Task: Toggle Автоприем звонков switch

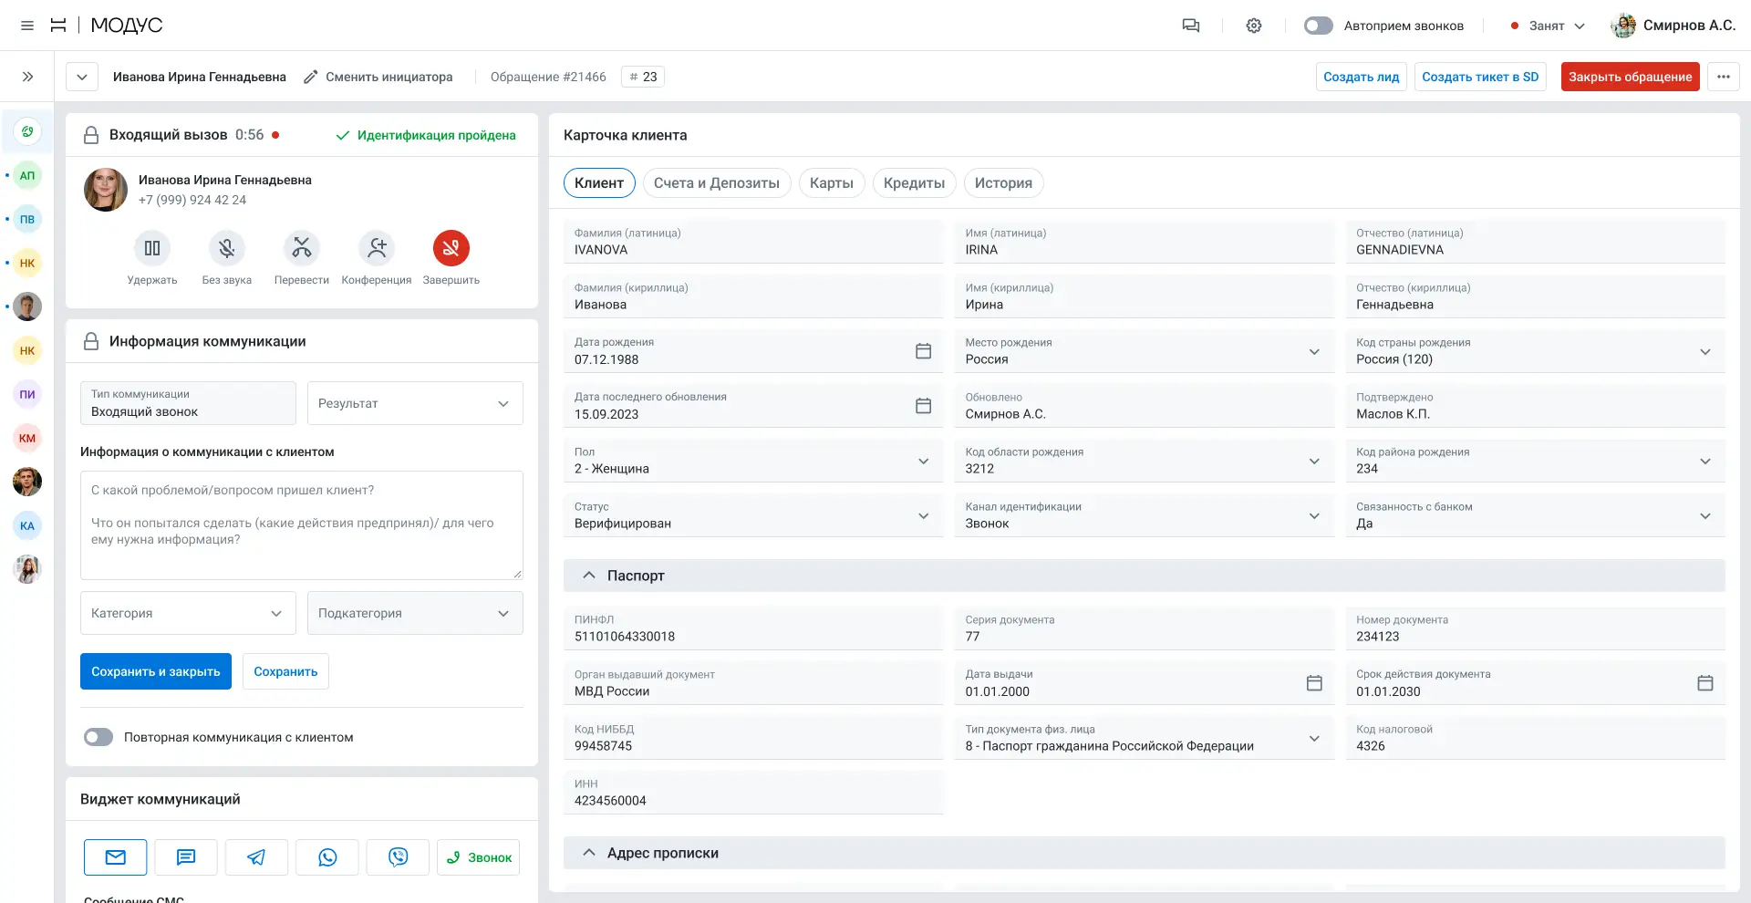Action: pos(1318,26)
